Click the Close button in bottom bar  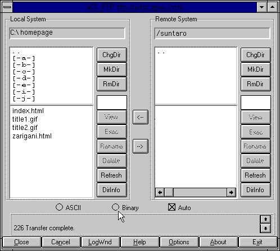tap(22, 242)
